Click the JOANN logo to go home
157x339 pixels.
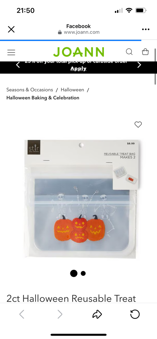tap(79, 52)
